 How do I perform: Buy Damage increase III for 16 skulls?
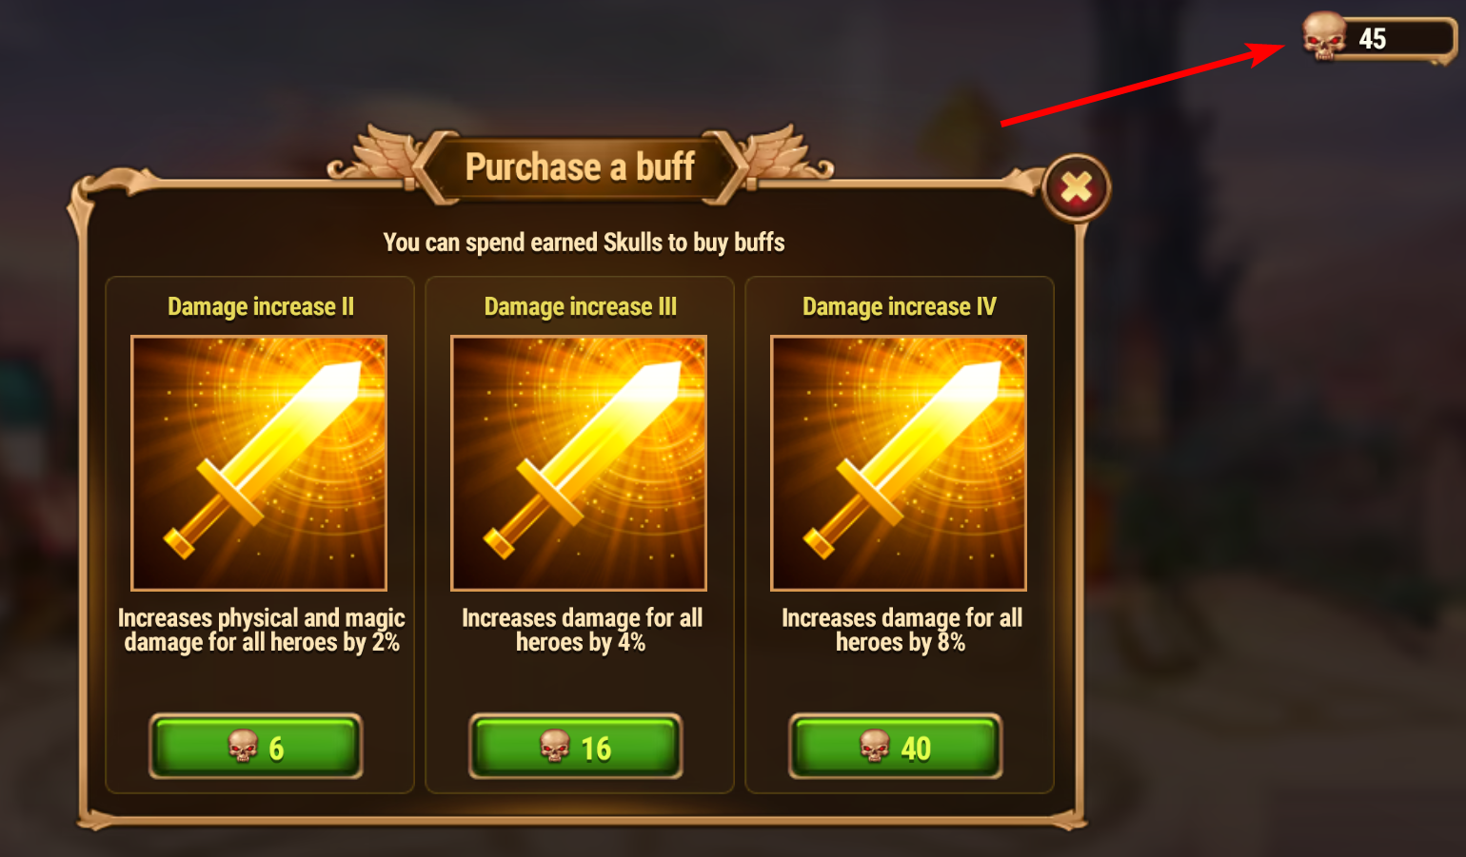click(576, 748)
